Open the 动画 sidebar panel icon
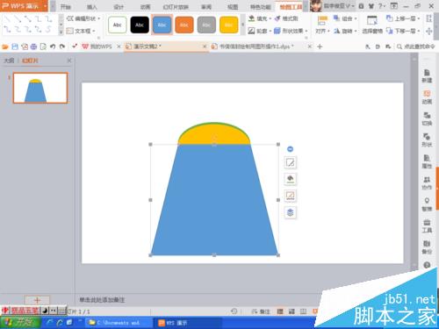The height and width of the screenshot is (329, 439). coord(427,97)
